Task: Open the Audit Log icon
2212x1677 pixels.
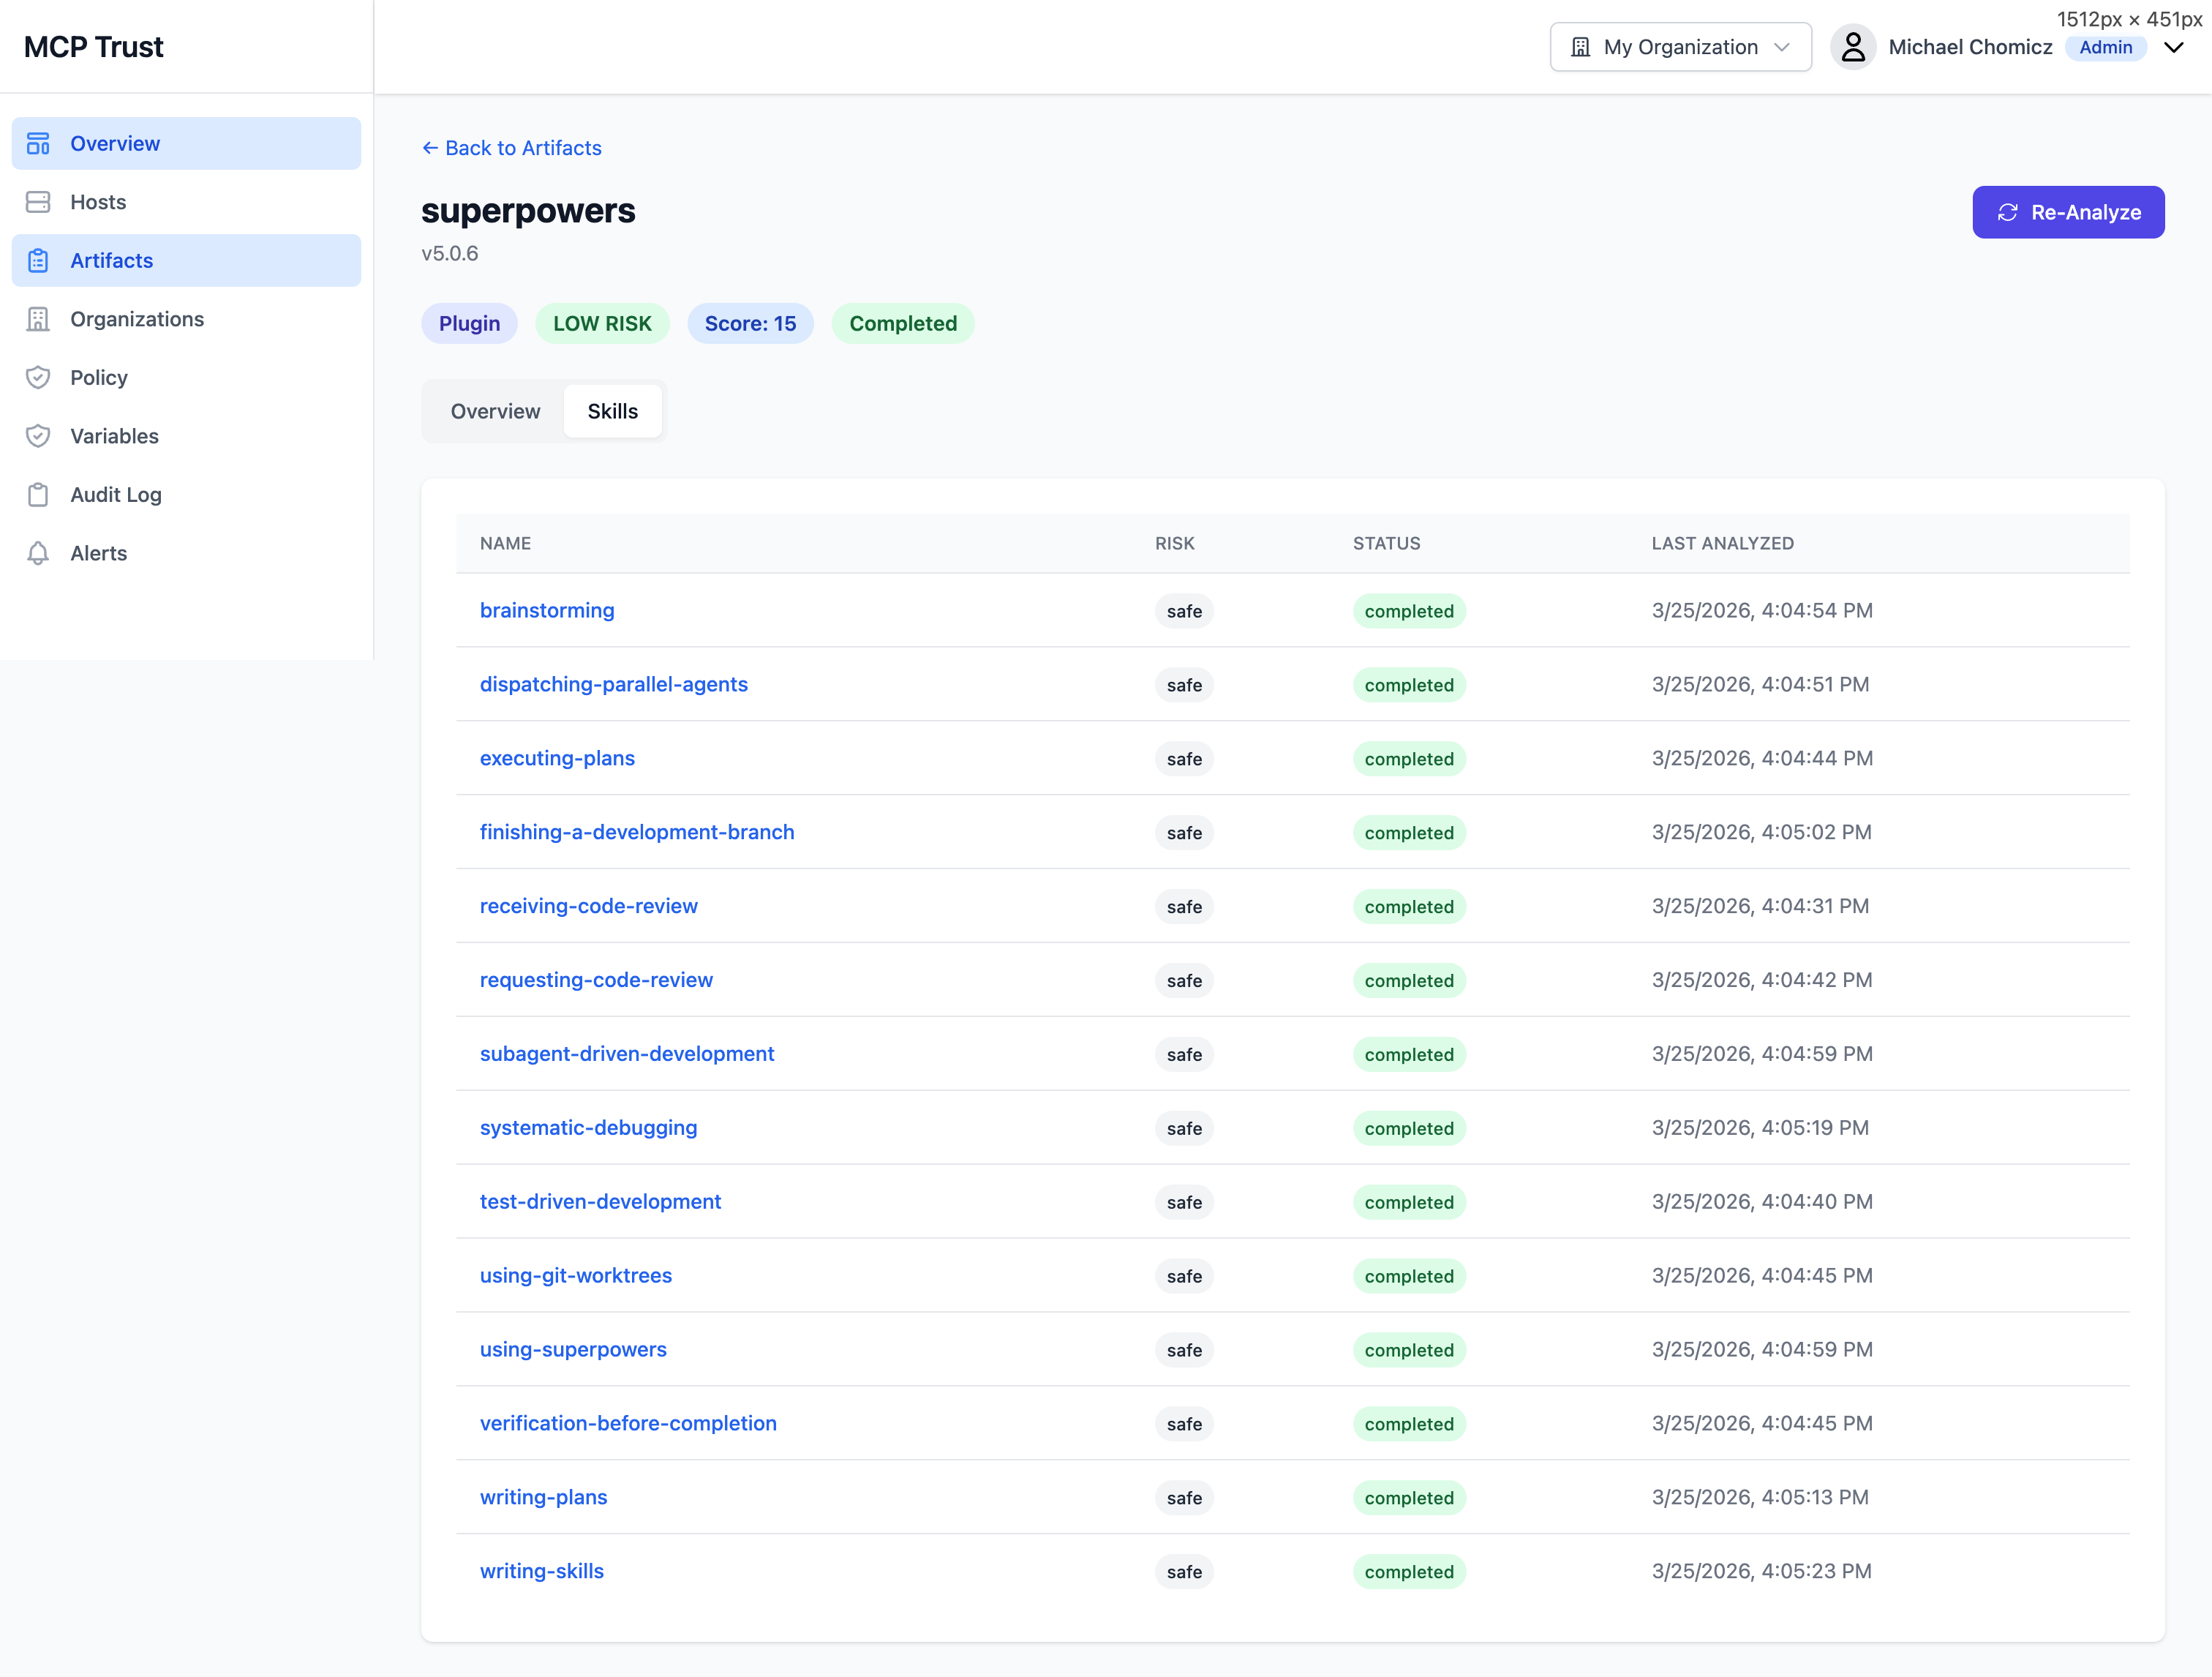Action: [38, 494]
